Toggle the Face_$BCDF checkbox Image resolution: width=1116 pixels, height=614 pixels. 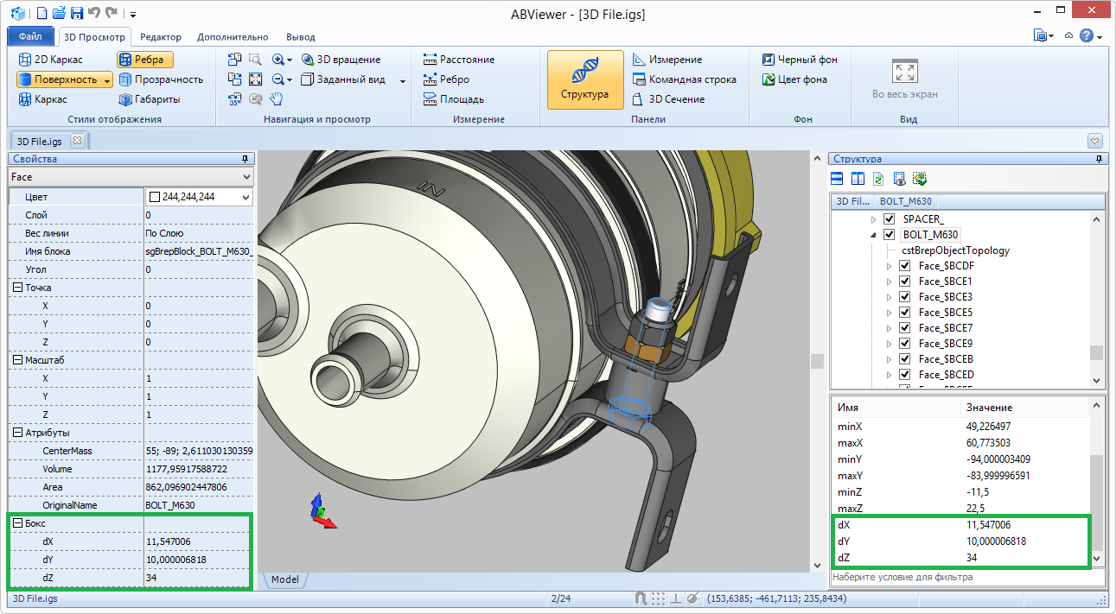click(x=904, y=266)
